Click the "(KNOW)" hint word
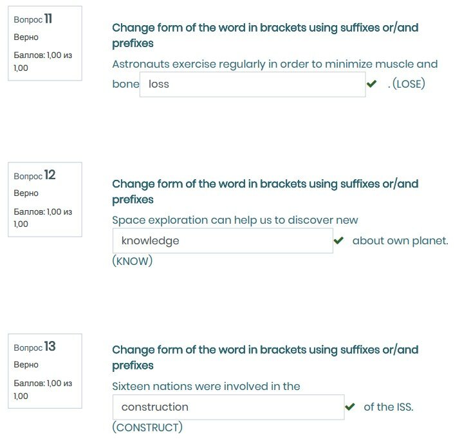Viewport: 471px width, 439px height. pyautogui.click(x=132, y=262)
